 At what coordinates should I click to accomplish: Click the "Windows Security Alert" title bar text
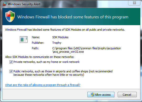pos(24,4)
